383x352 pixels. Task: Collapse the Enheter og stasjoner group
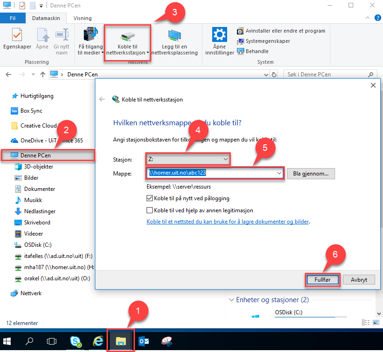tap(231, 300)
